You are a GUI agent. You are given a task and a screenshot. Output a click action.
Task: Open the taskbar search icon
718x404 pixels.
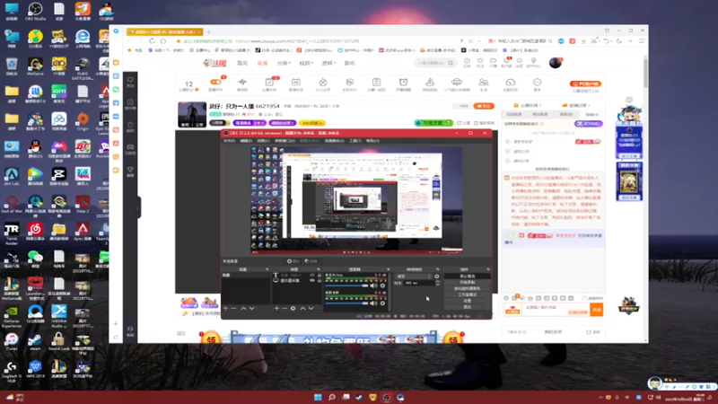tap(331, 397)
